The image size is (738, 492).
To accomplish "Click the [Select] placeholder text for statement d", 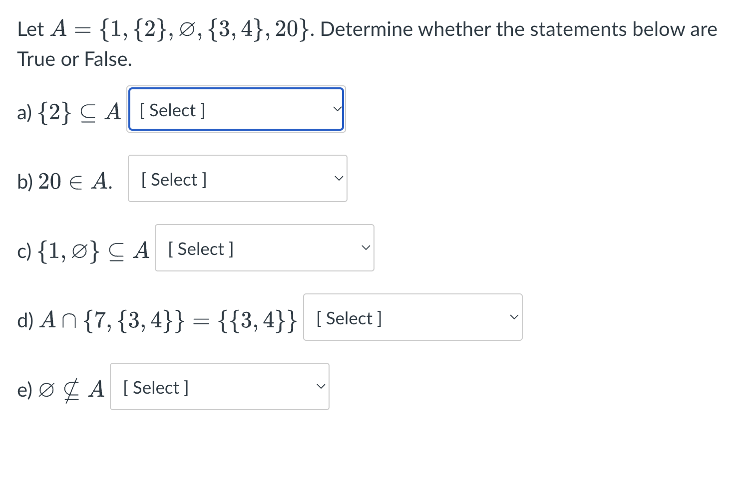I will coord(349,318).
